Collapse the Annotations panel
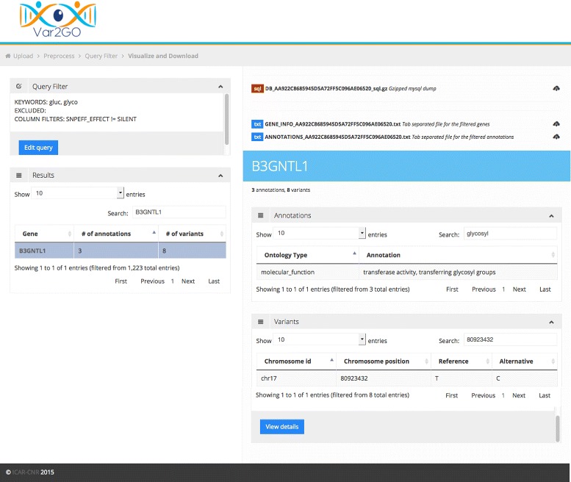 551,216
